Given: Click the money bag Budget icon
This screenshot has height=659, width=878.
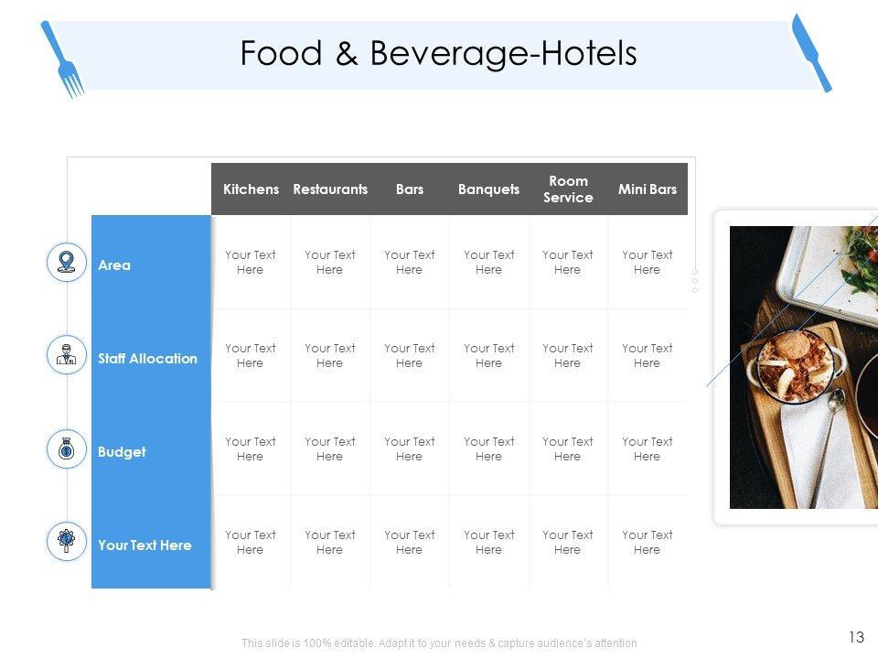Looking at the screenshot, I should (x=66, y=448).
